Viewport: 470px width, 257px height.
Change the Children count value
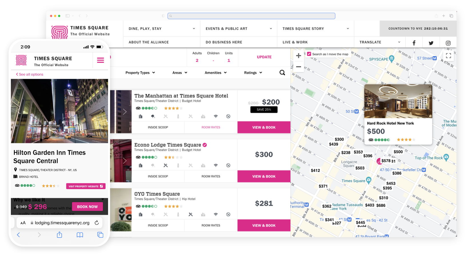tap(213, 60)
